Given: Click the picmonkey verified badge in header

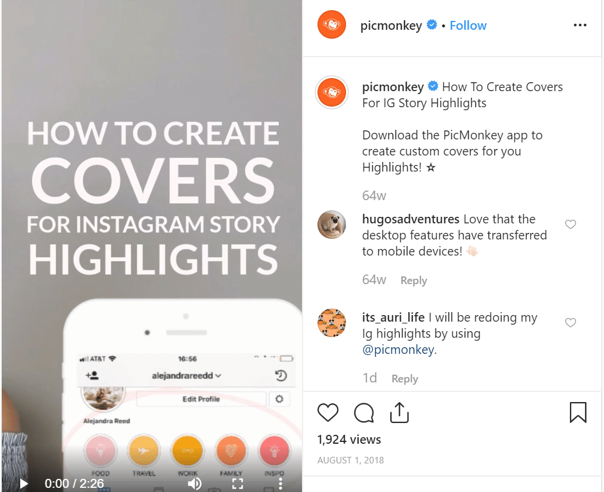Looking at the screenshot, I should [x=432, y=24].
